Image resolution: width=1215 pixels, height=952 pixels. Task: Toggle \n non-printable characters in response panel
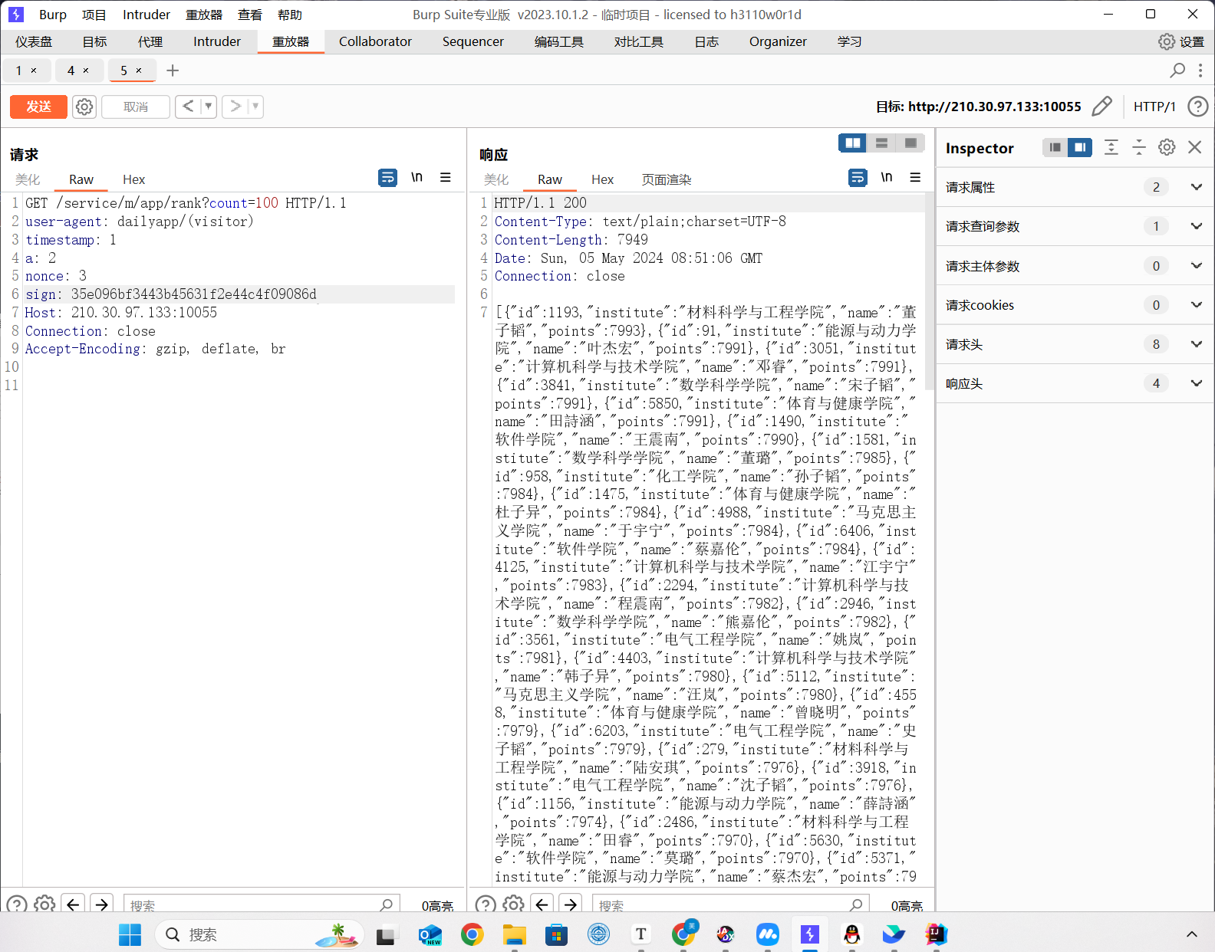point(886,178)
